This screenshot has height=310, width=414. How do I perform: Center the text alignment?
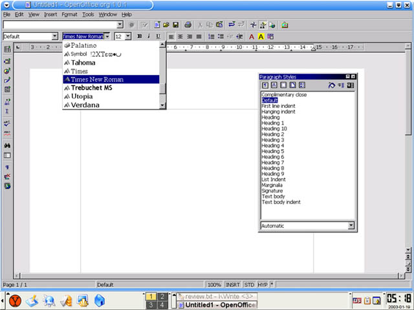click(180, 36)
